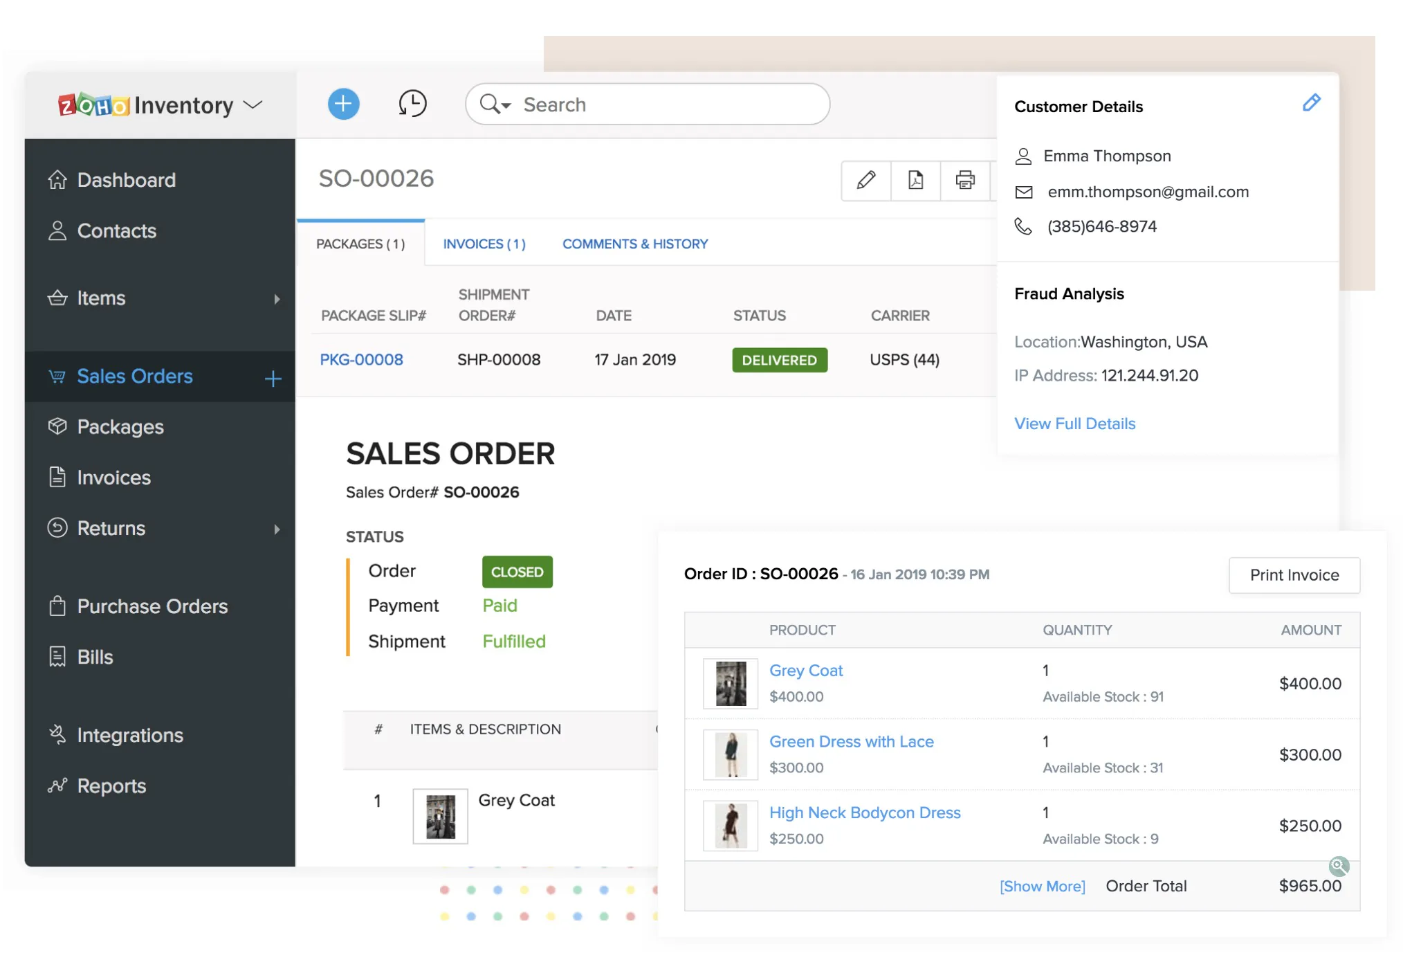
Task: Click the pencil edit icon for SO-00026
Action: pos(866,180)
